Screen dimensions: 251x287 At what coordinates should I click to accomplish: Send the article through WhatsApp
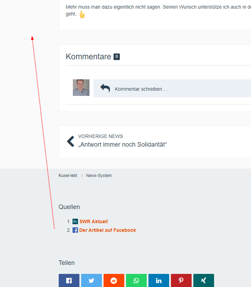click(136, 280)
